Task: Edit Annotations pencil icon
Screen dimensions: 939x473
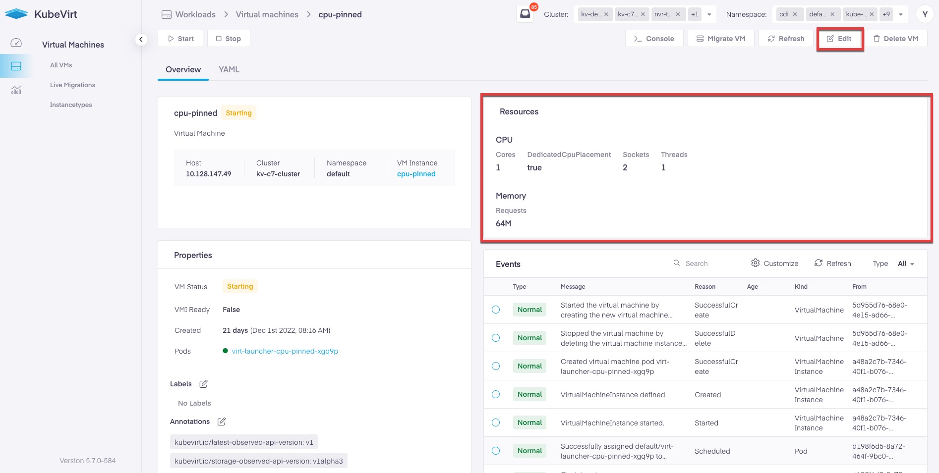Action: click(x=222, y=421)
